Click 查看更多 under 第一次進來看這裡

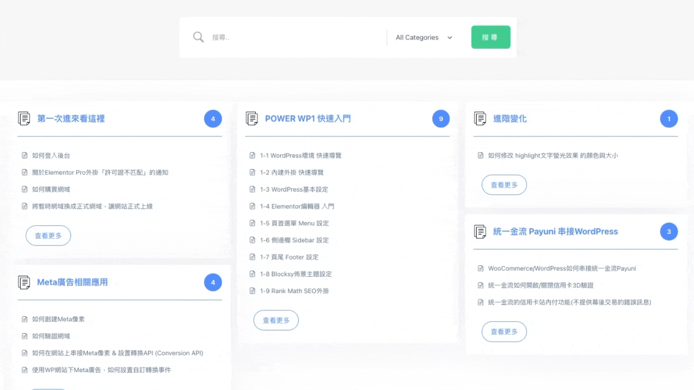(48, 235)
